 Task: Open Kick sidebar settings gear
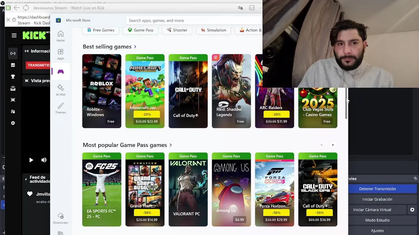(x=13, y=123)
